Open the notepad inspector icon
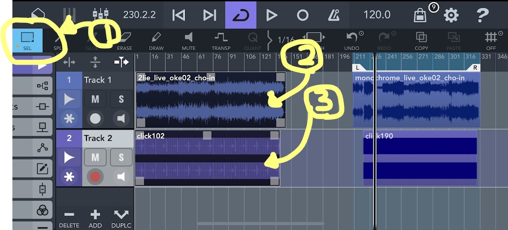508x230 pixels. (x=42, y=168)
